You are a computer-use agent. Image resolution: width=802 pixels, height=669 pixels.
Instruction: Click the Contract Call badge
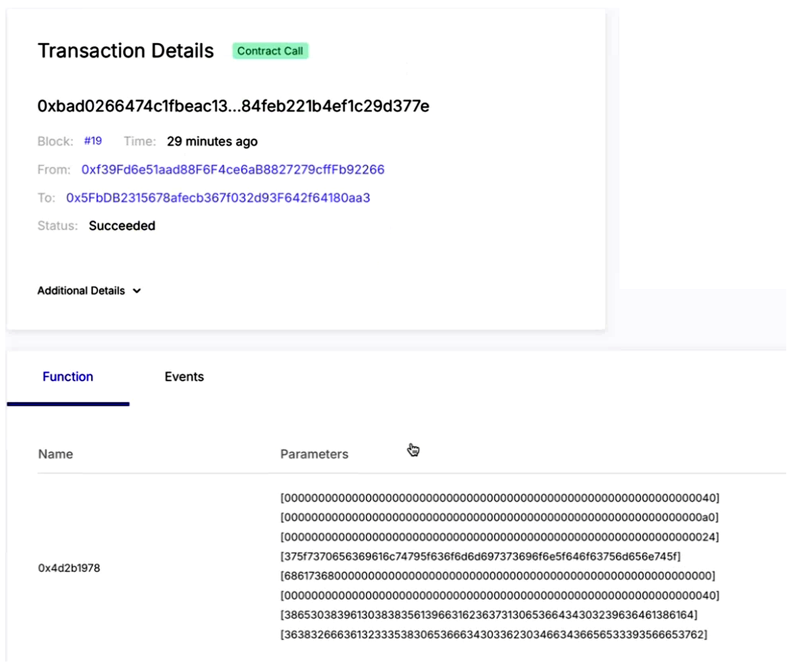pos(270,51)
